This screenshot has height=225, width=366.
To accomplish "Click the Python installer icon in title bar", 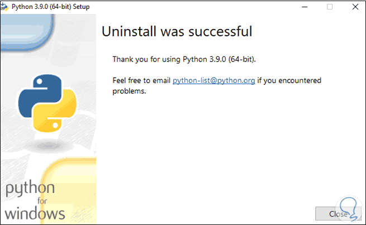I will [x=6, y=7].
